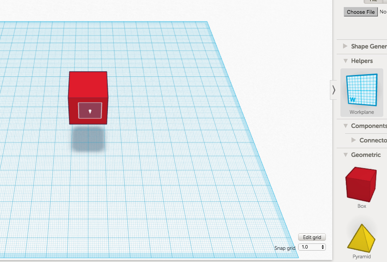Open the Snap grid dropdown
Screen dimensions: 387x262
312,247
